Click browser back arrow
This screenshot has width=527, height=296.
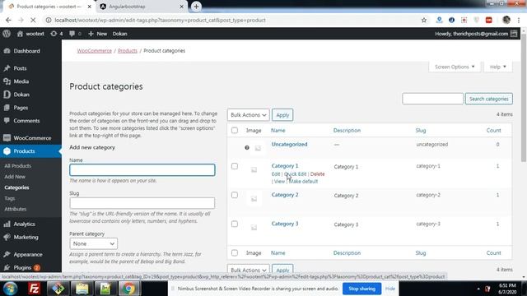(8, 20)
